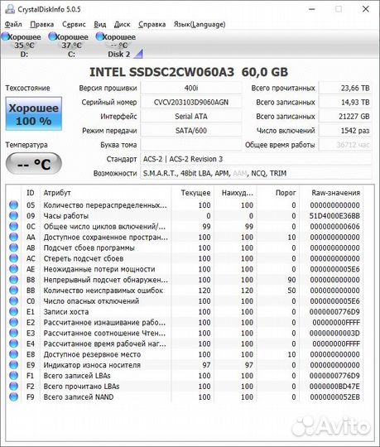The width and height of the screenshot is (380, 447).
Task: Open the Сервис menu
Action: pos(74,25)
